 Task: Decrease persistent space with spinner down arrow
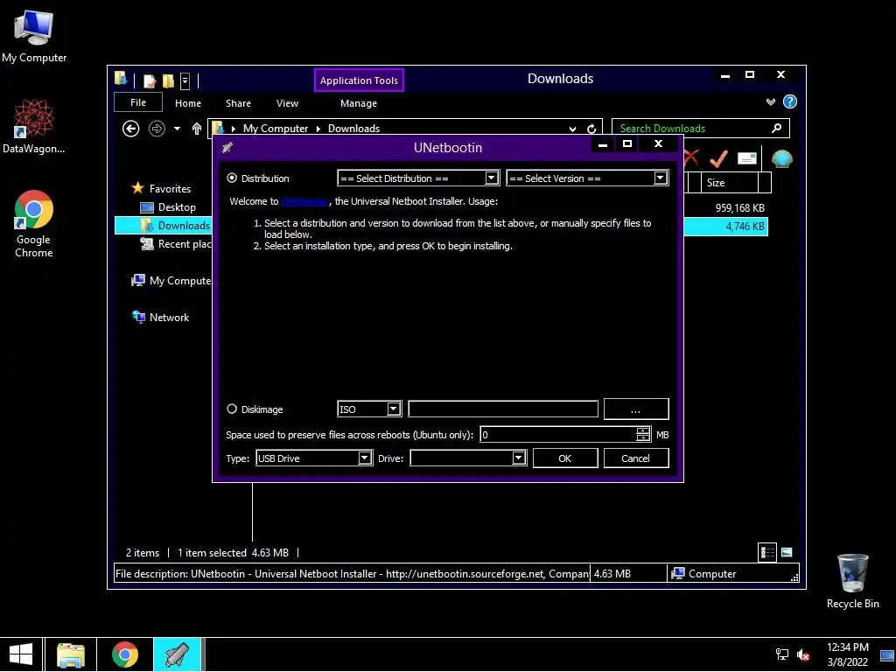(643, 439)
